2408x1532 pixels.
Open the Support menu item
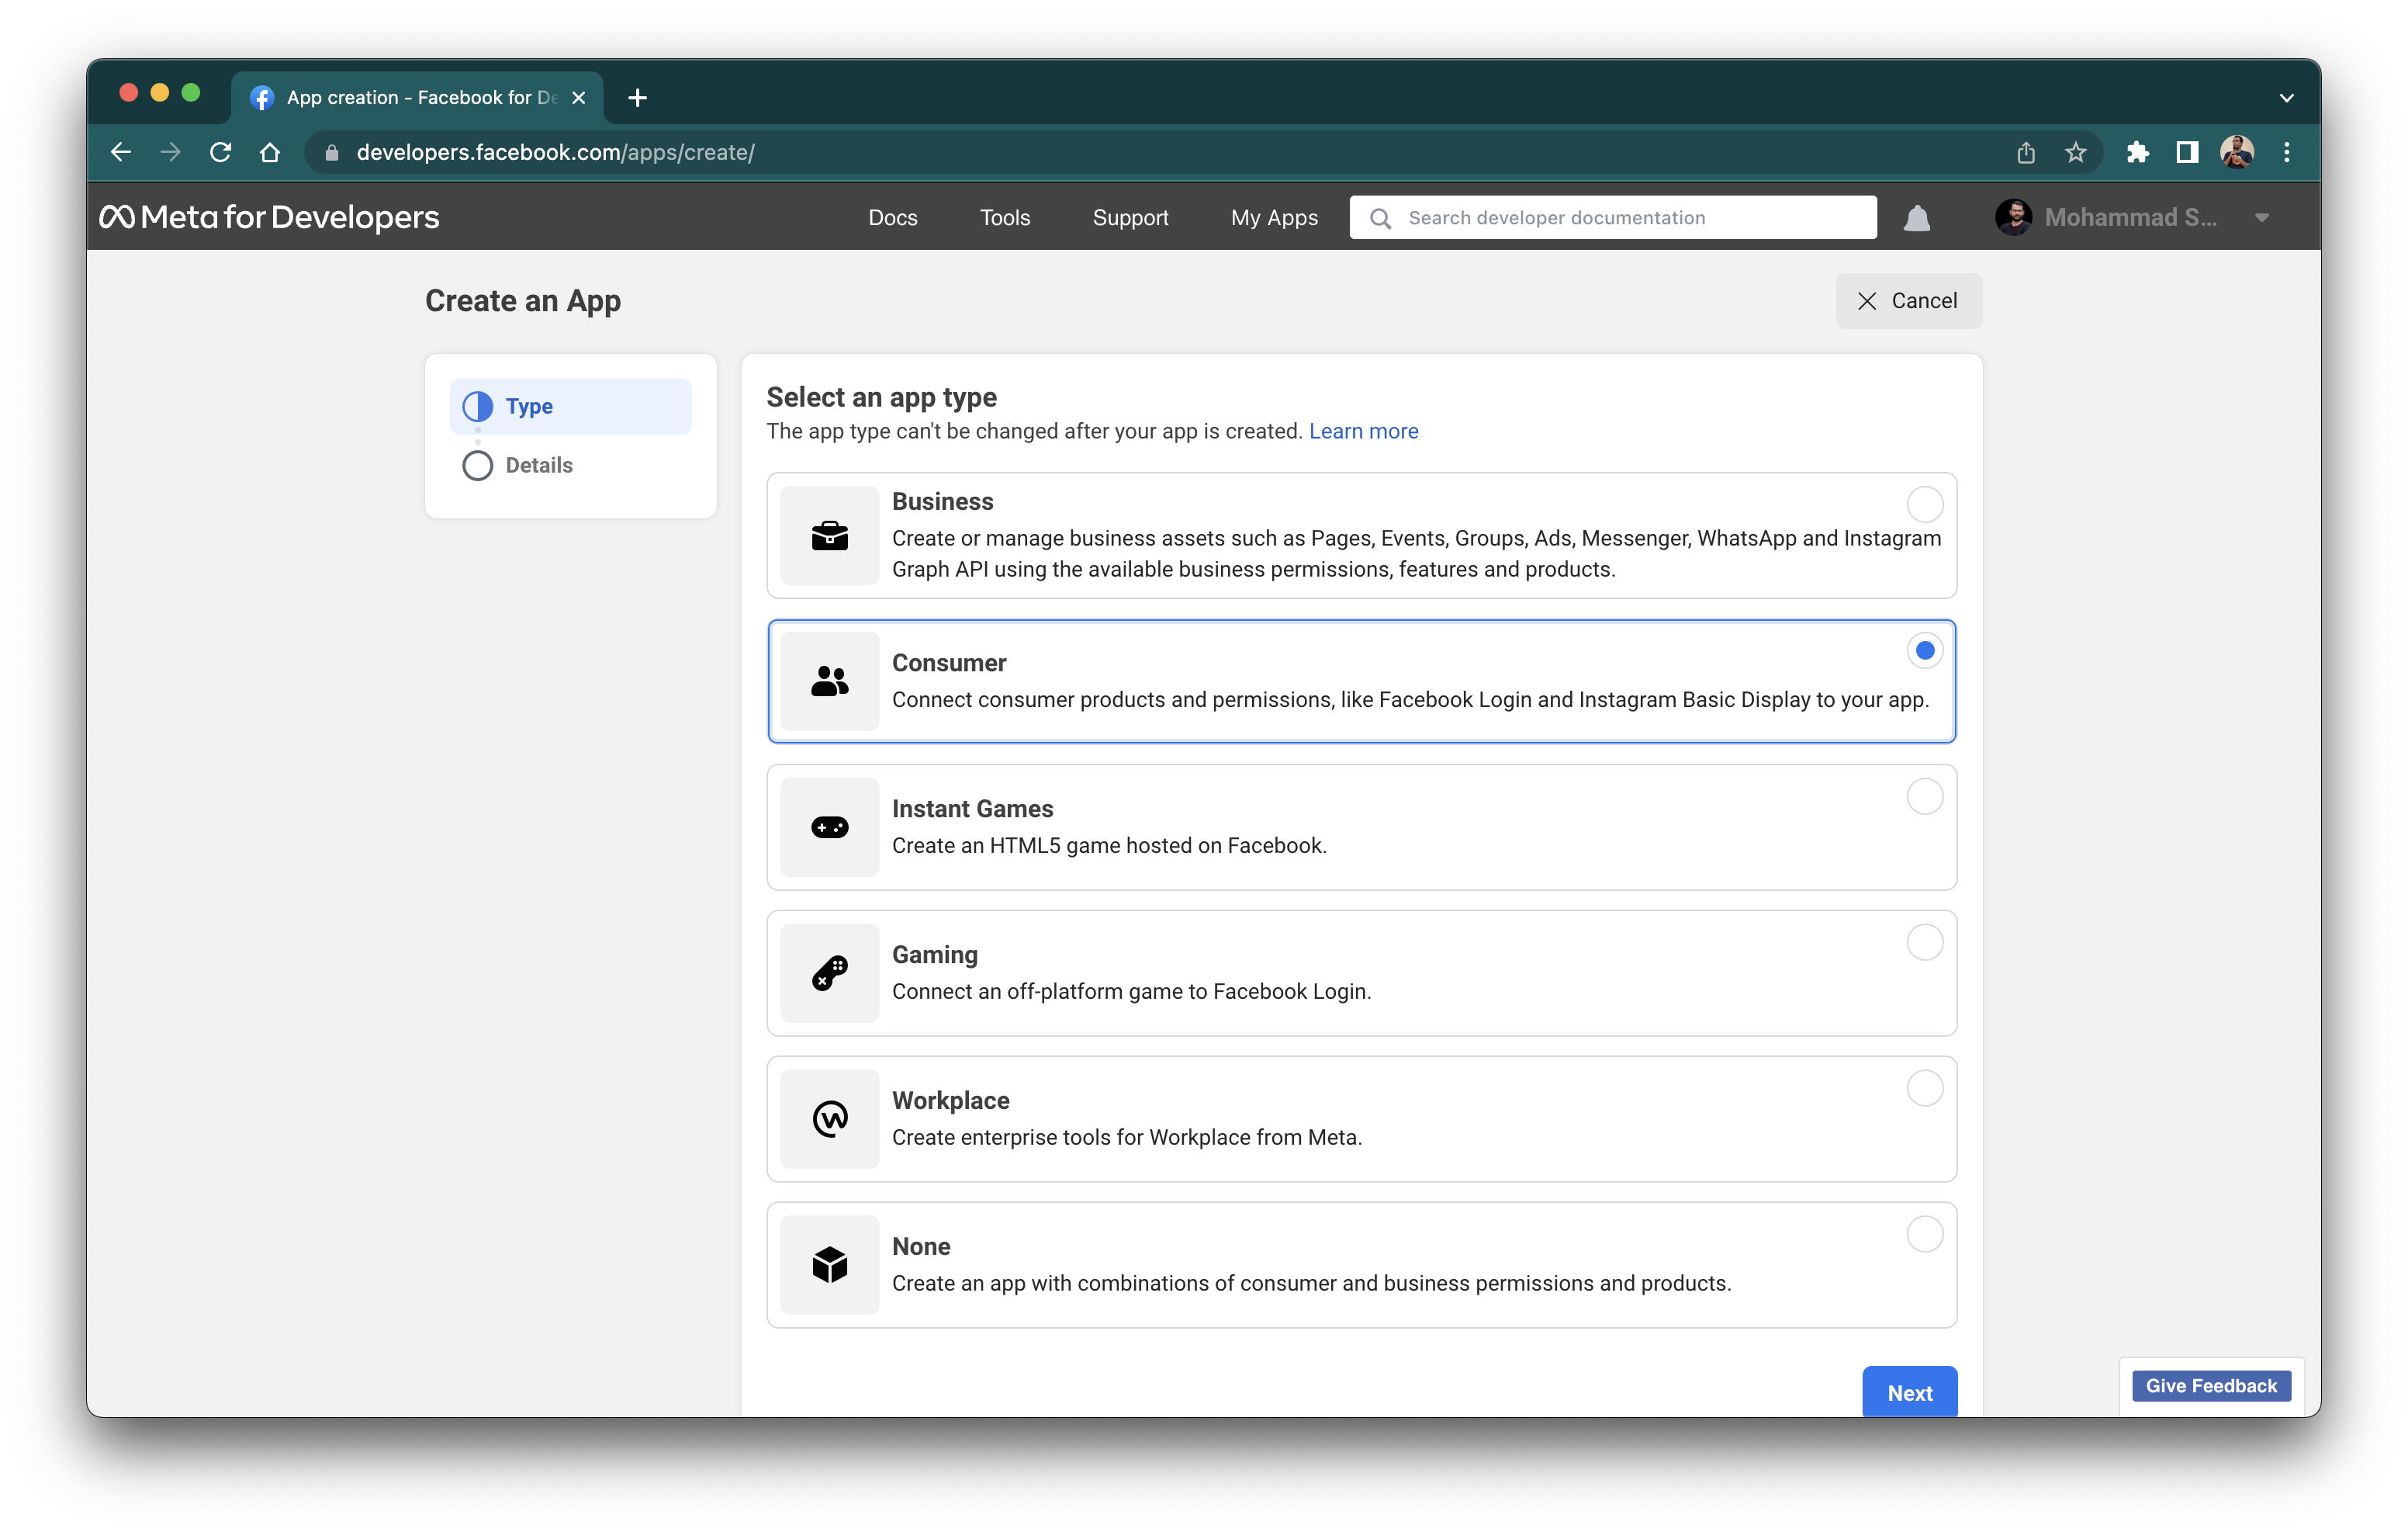[1130, 216]
